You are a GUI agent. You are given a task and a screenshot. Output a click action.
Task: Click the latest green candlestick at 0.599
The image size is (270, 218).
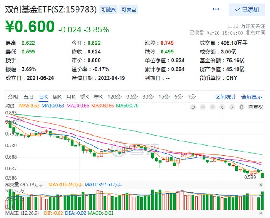[x=262, y=175]
